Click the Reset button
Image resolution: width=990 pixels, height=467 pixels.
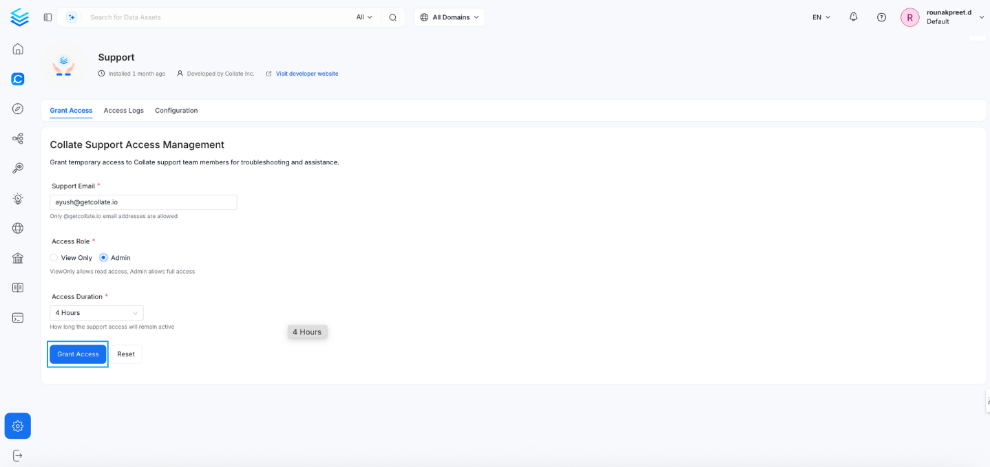pyautogui.click(x=126, y=354)
